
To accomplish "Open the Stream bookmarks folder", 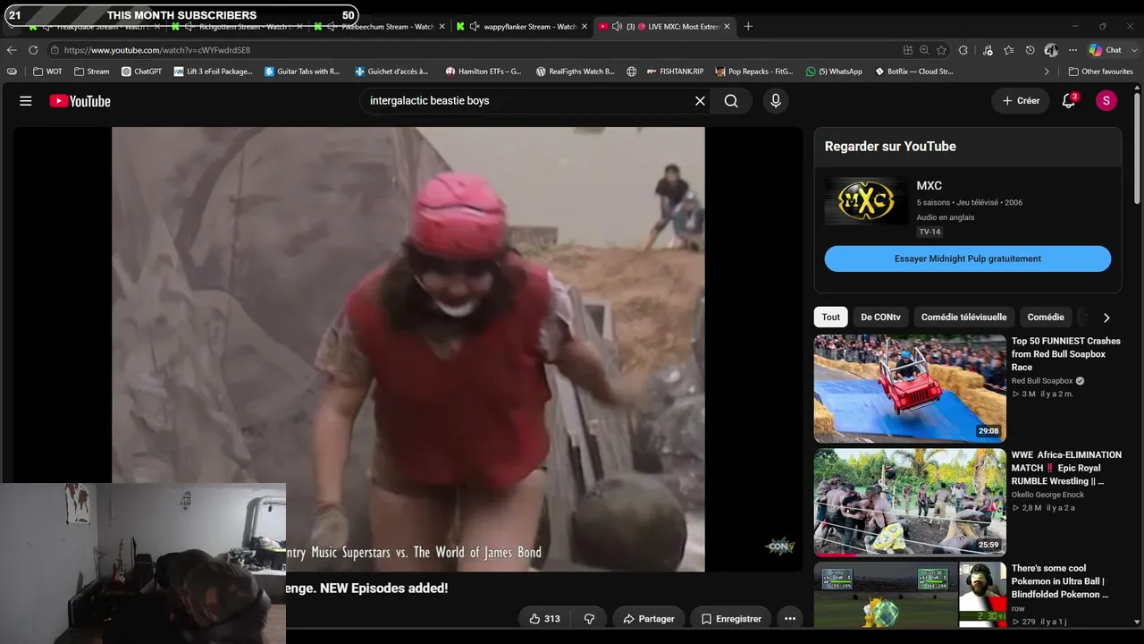I will tap(91, 72).
